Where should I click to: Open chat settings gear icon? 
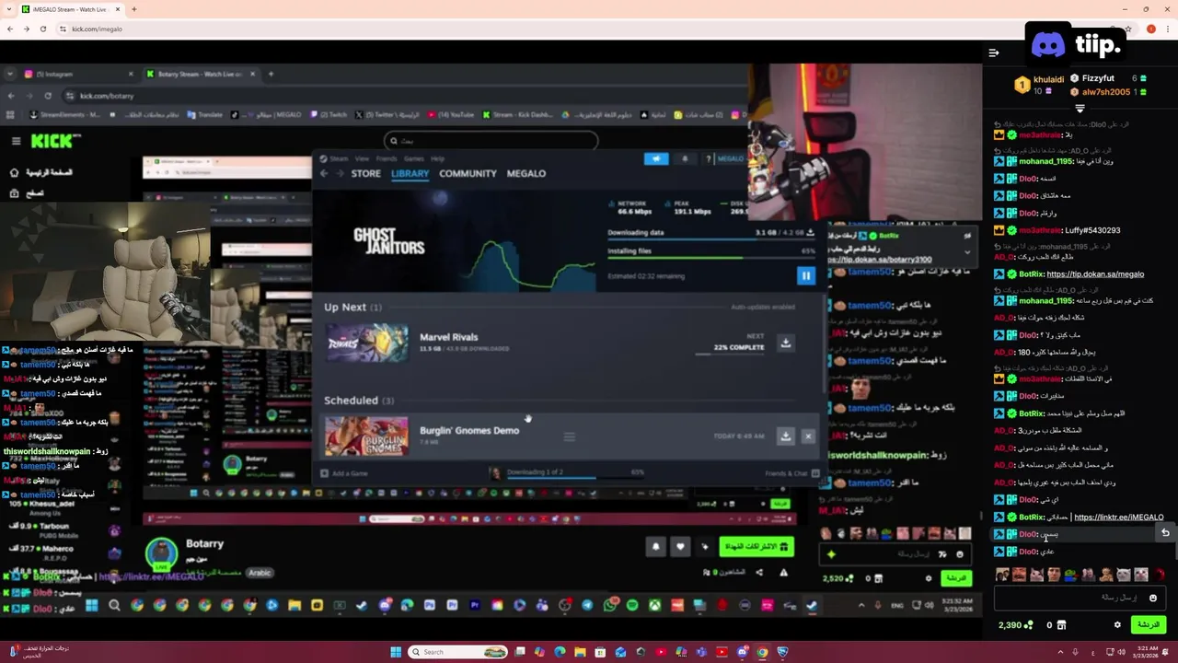pyautogui.click(x=1117, y=624)
